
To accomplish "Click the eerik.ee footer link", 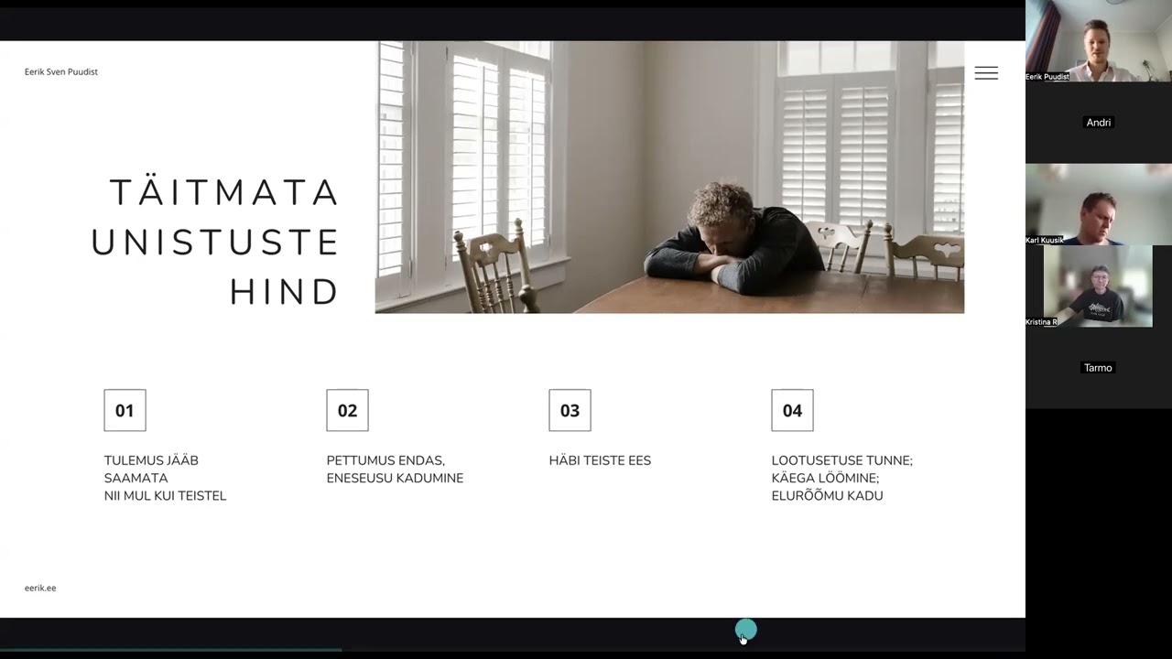I will (x=40, y=588).
